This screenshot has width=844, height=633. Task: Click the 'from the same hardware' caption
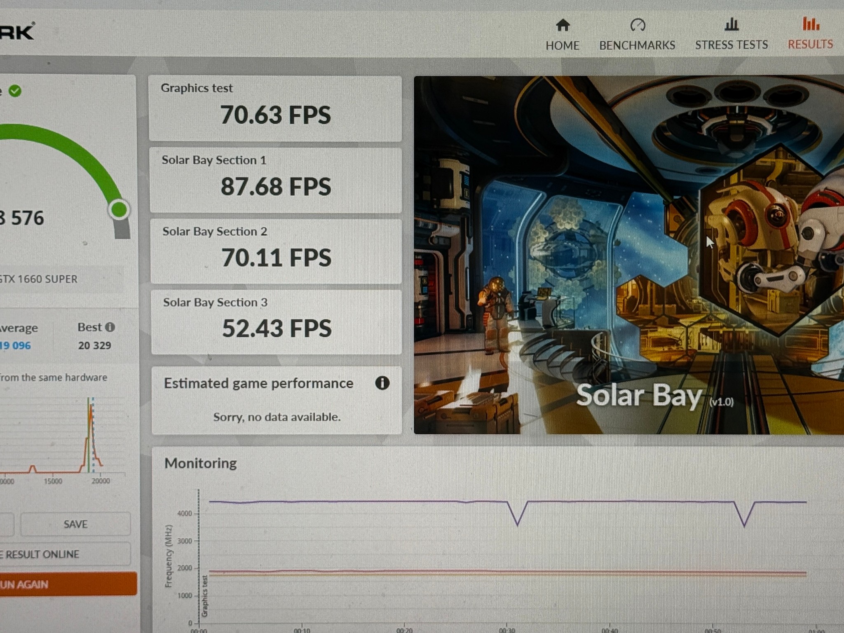(54, 377)
